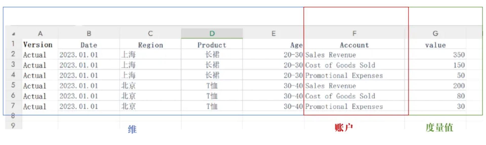Click the Product header cell
The image size is (486, 145).
pyautogui.click(x=212, y=45)
